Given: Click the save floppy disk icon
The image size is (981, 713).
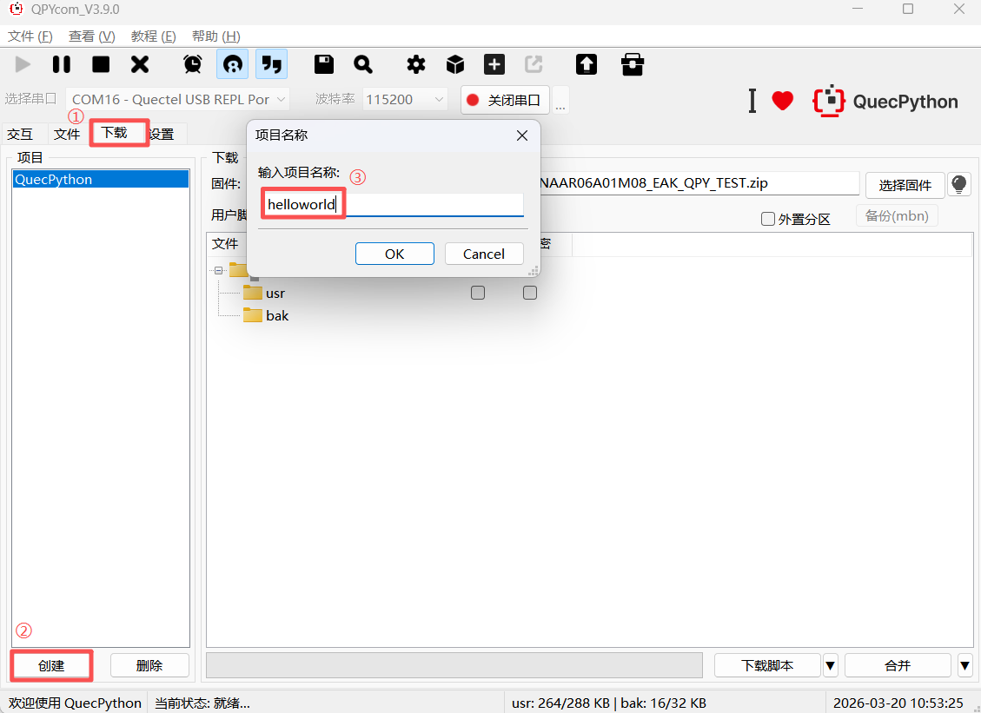Looking at the screenshot, I should click(x=324, y=64).
